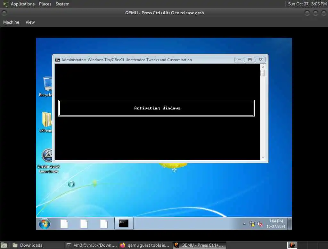Minimize the Tiny7 command prompt window
The width and height of the screenshot is (328, 249).
[x=239, y=60]
